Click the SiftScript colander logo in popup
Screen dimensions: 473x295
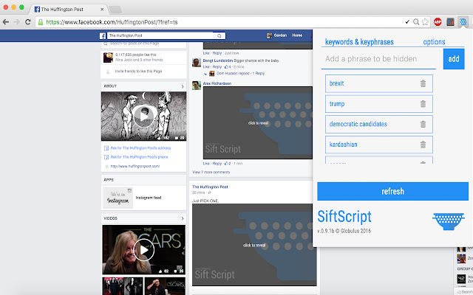449,221
